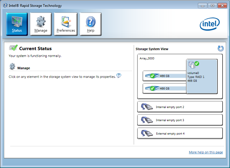The image size is (230, 168).
Task: Close the Intel Rapid Storage Technology window
Action: (x=222, y=6)
